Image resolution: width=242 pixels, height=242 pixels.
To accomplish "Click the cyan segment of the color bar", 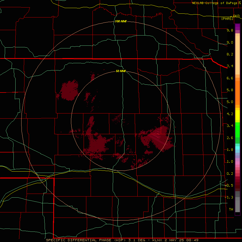I will pyautogui.click(x=237, y=148).
